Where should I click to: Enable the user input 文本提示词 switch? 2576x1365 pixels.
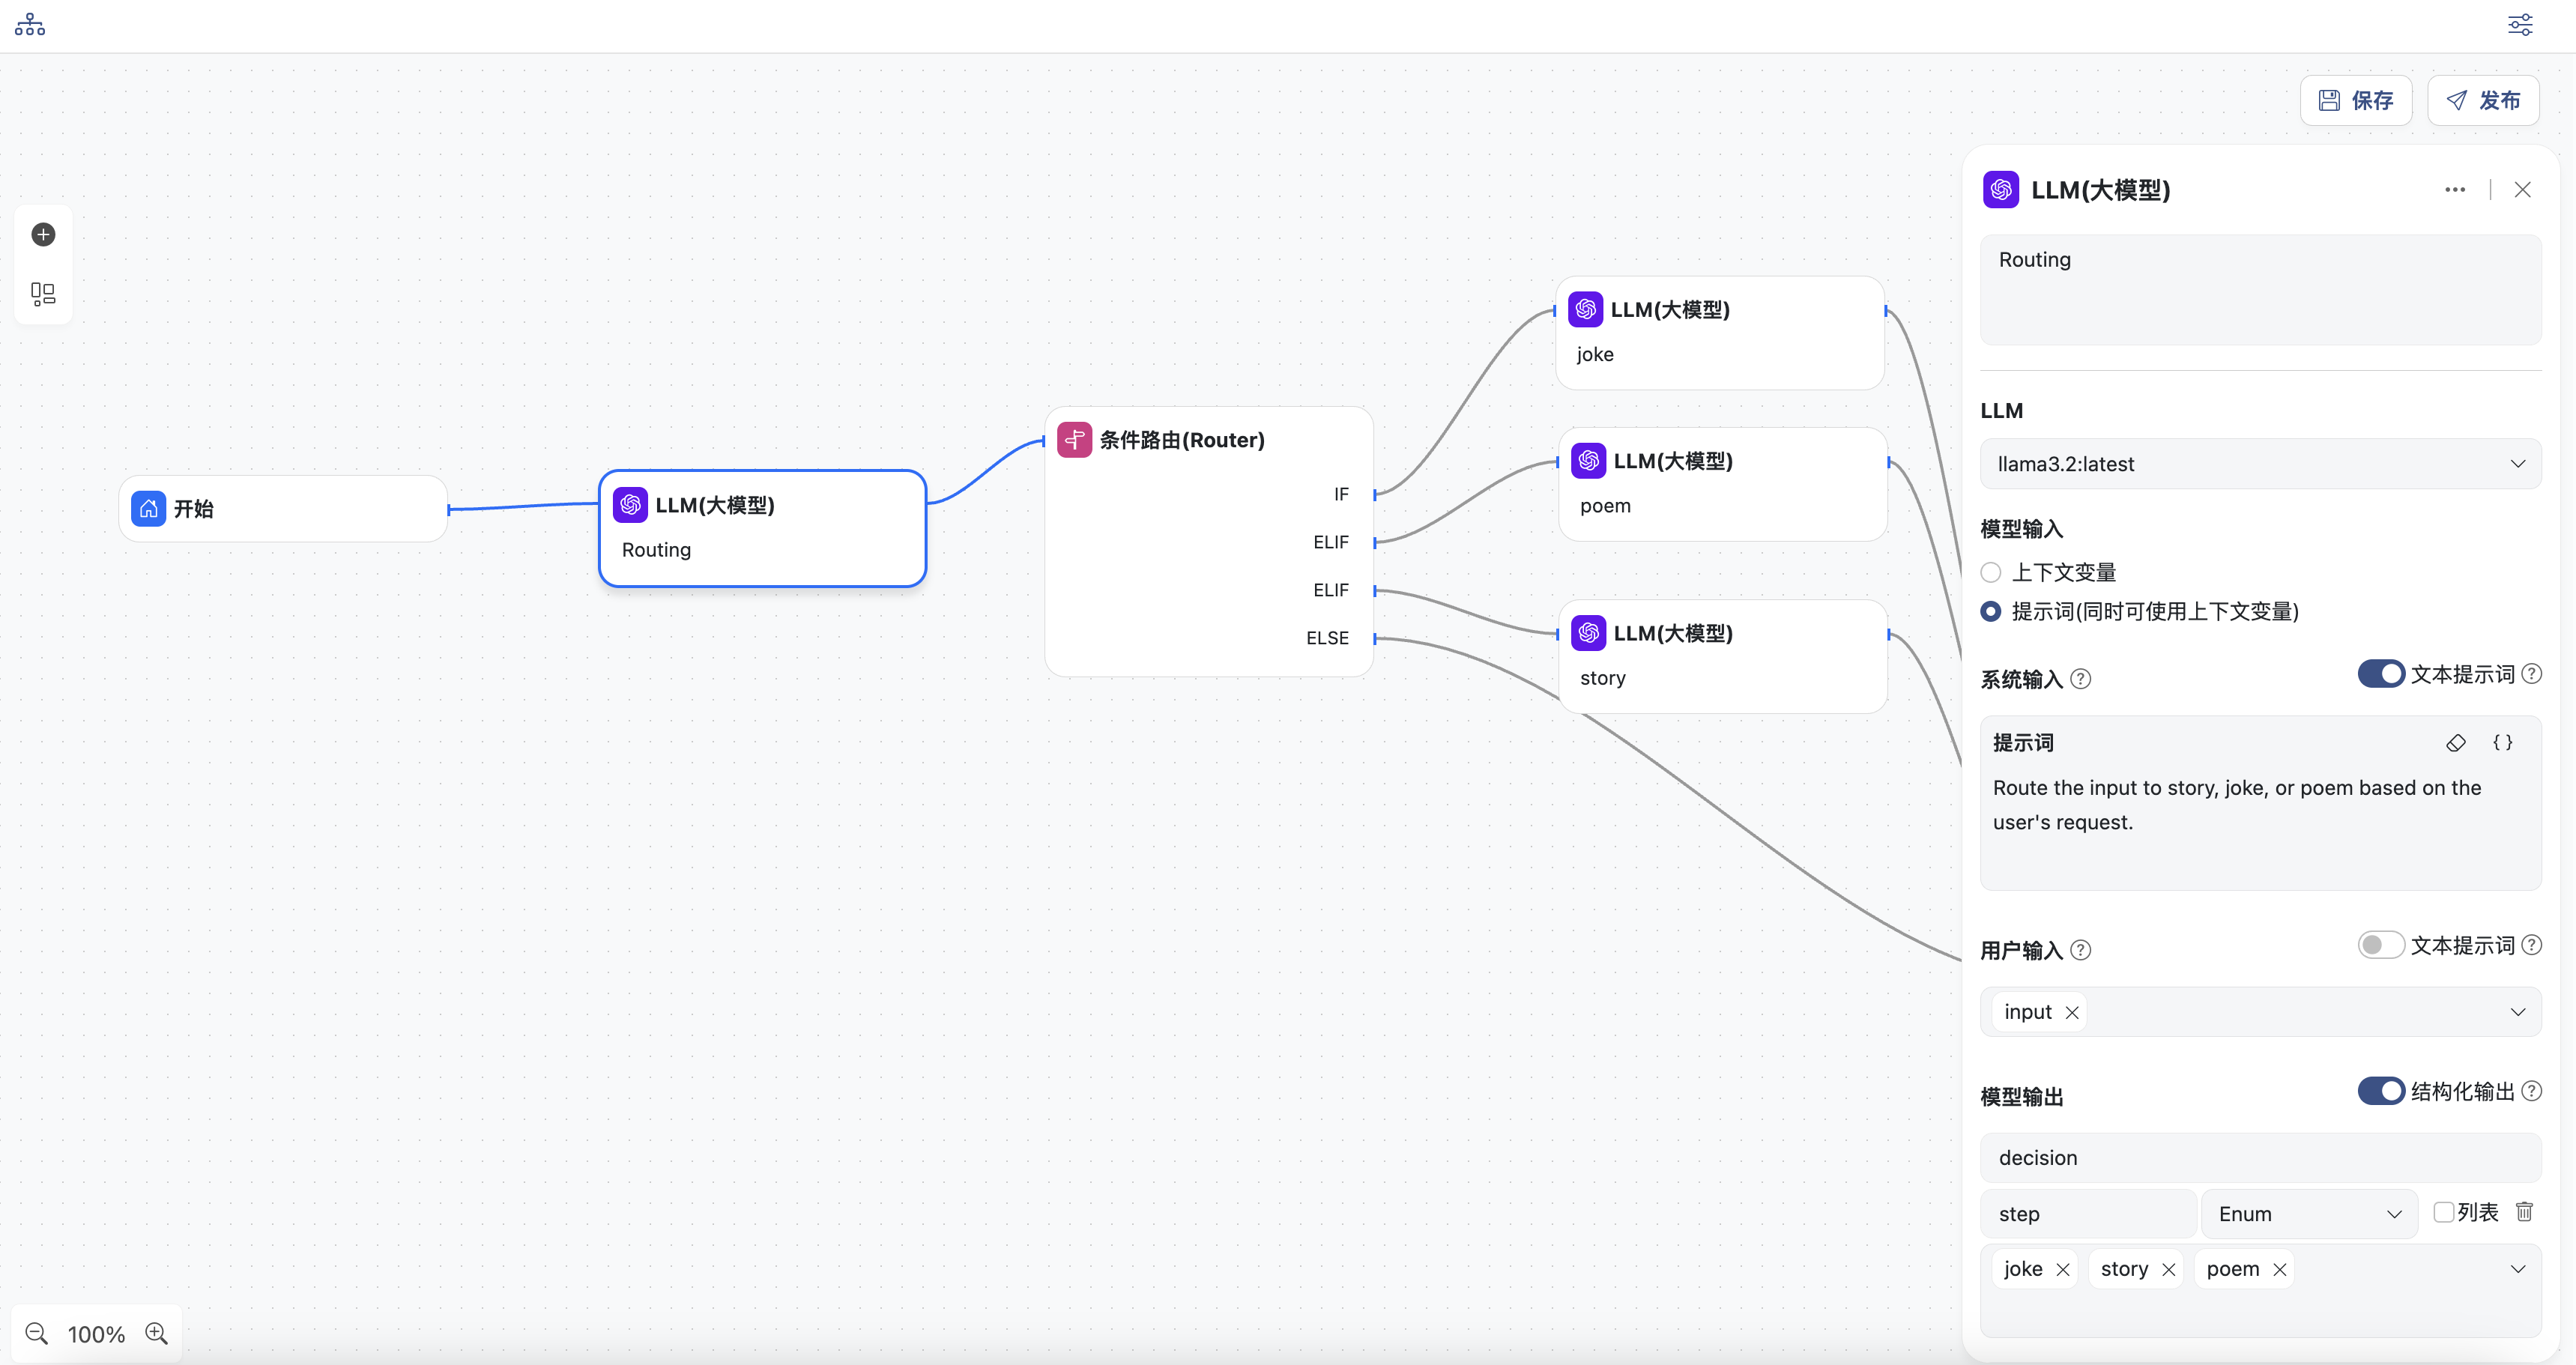(x=2381, y=945)
